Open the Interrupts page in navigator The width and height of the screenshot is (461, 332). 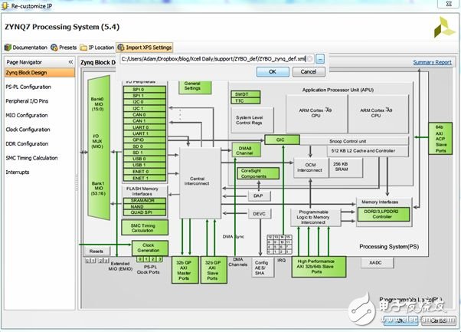point(19,173)
